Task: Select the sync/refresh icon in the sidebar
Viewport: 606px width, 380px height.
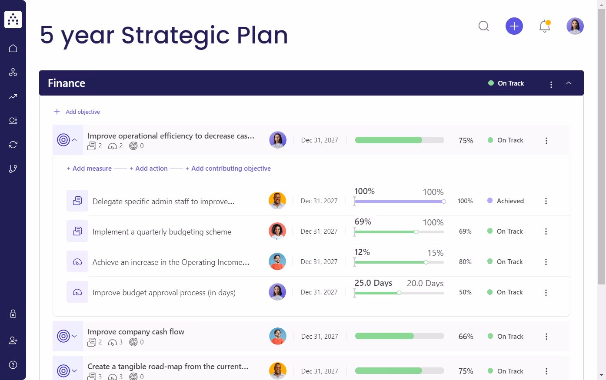Action: (13, 144)
